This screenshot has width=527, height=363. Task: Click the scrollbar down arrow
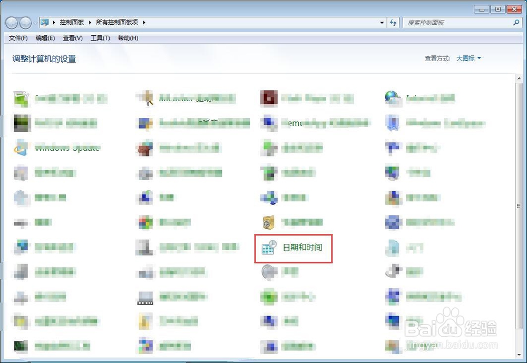click(x=519, y=355)
